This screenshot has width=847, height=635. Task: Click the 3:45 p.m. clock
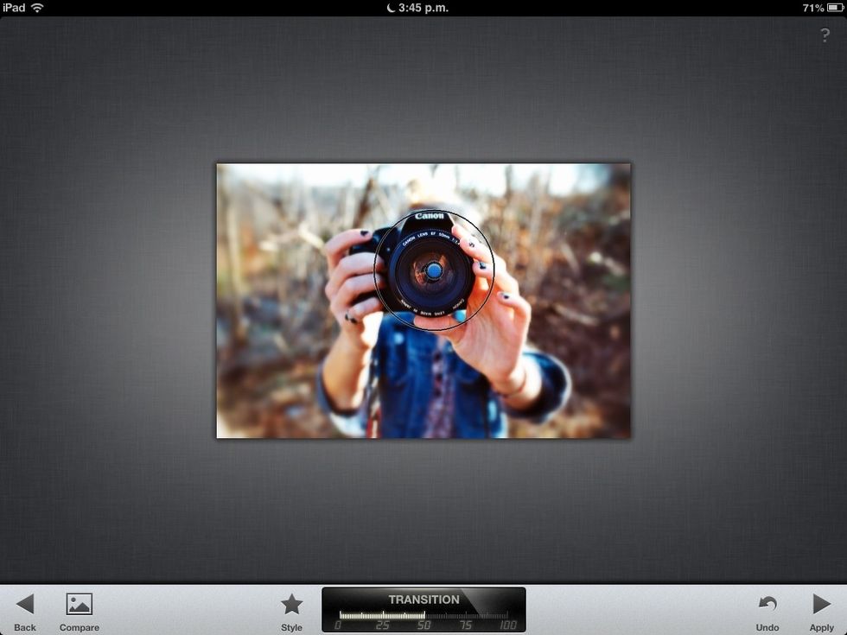click(423, 8)
